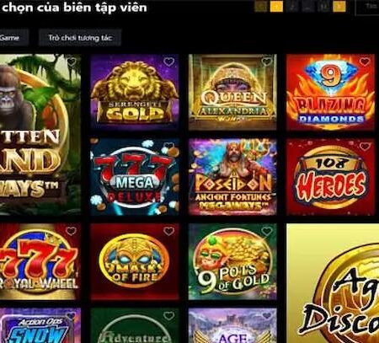
Task: Click heart on 777 Mega Deluxe tile
Action: click(x=168, y=146)
